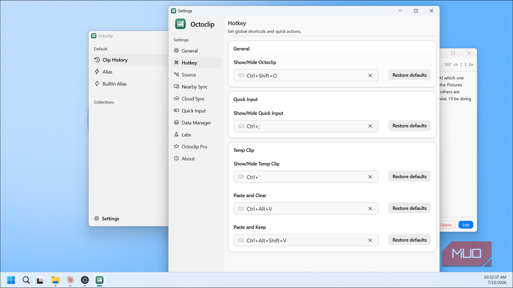
Task: Click the Show/Hide Octoclip hotkey field
Action: click(x=306, y=75)
